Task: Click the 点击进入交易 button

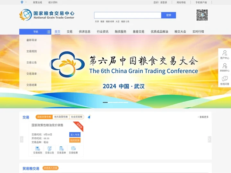Action: [x=51, y=168]
